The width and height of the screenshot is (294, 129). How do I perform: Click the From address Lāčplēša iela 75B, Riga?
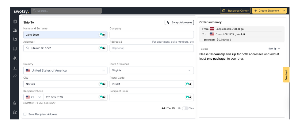click(x=230, y=29)
